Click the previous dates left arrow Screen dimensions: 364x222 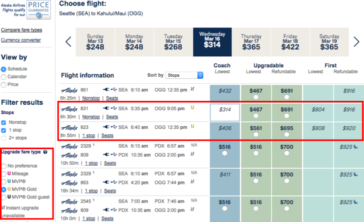coord(68,41)
